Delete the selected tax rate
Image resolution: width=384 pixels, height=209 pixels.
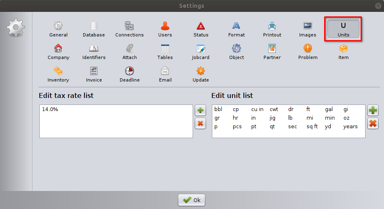coord(200,123)
